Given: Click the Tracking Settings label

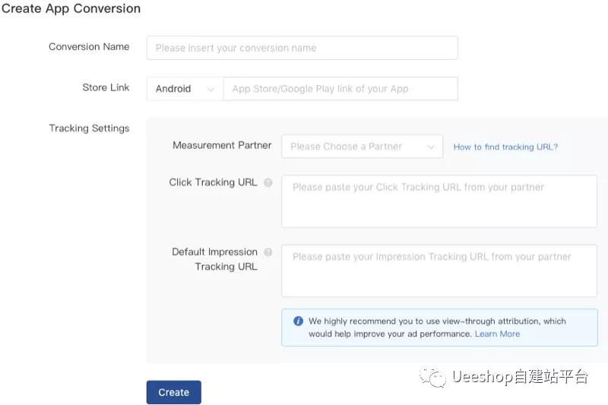Looking at the screenshot, I should (89, 128).
